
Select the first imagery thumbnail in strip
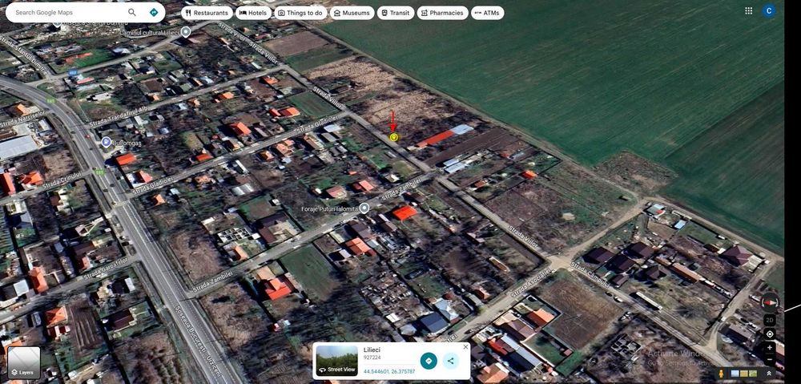pos(735,374)
